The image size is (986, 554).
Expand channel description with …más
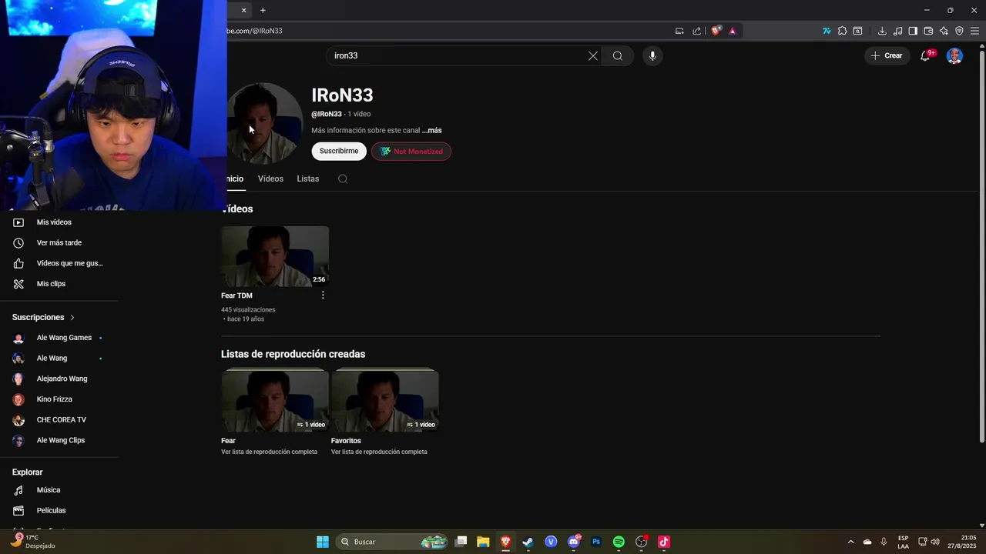click(x=432, y=130)
